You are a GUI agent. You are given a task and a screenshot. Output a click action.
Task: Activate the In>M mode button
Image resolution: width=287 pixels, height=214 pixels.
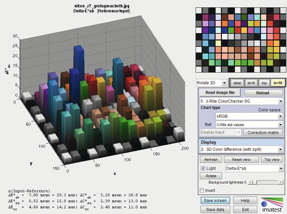point(277,83)
